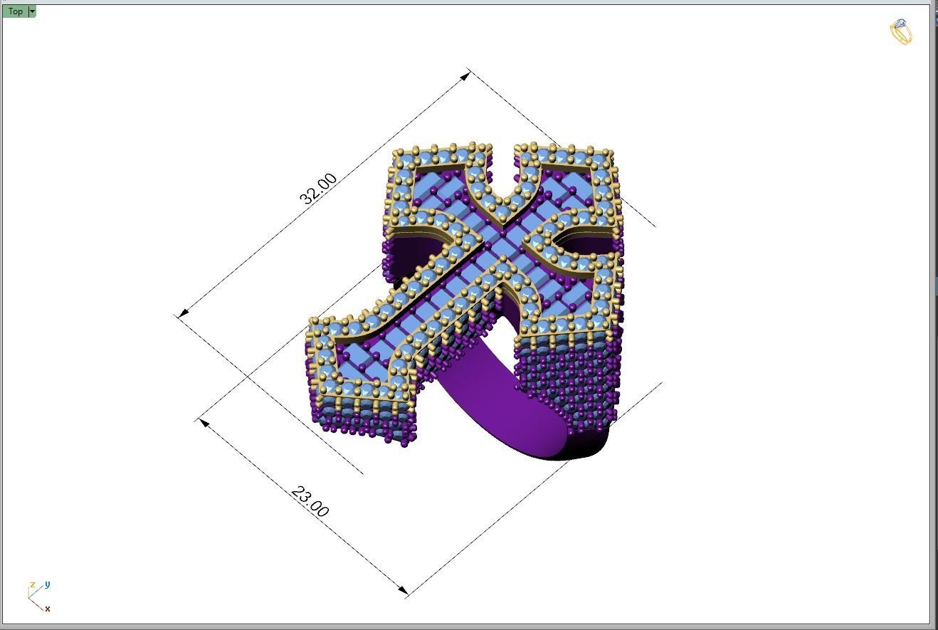Click the Top viewport label
This screenshot has height=630, width=938.
tap(16, 11)
